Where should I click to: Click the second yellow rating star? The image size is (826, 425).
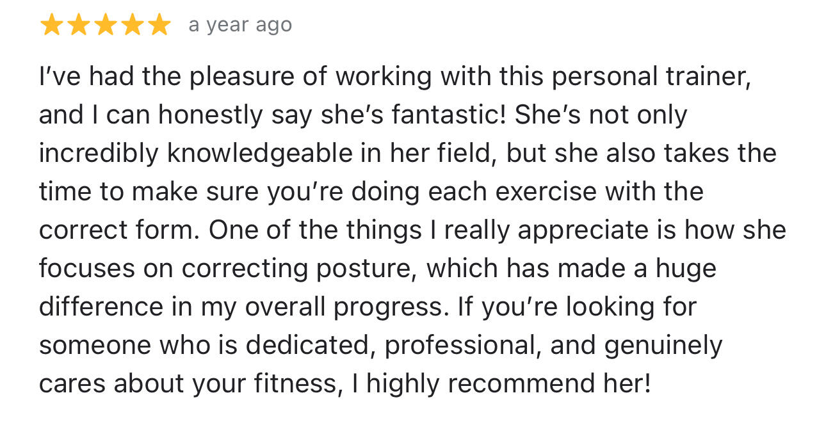[x=78, y=26]
